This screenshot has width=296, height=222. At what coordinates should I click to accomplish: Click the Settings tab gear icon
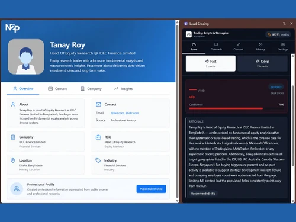point(283,44)
